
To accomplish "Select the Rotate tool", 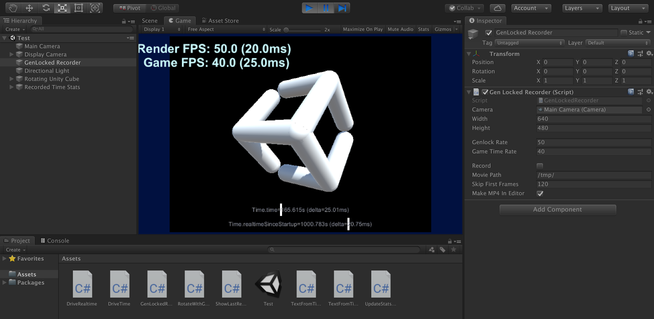I will [x=46, y=8].
